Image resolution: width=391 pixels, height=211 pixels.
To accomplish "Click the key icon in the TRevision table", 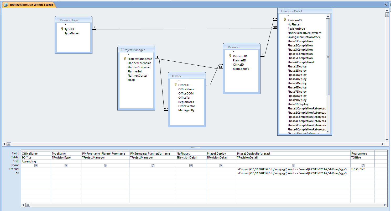I will [230, 56].
